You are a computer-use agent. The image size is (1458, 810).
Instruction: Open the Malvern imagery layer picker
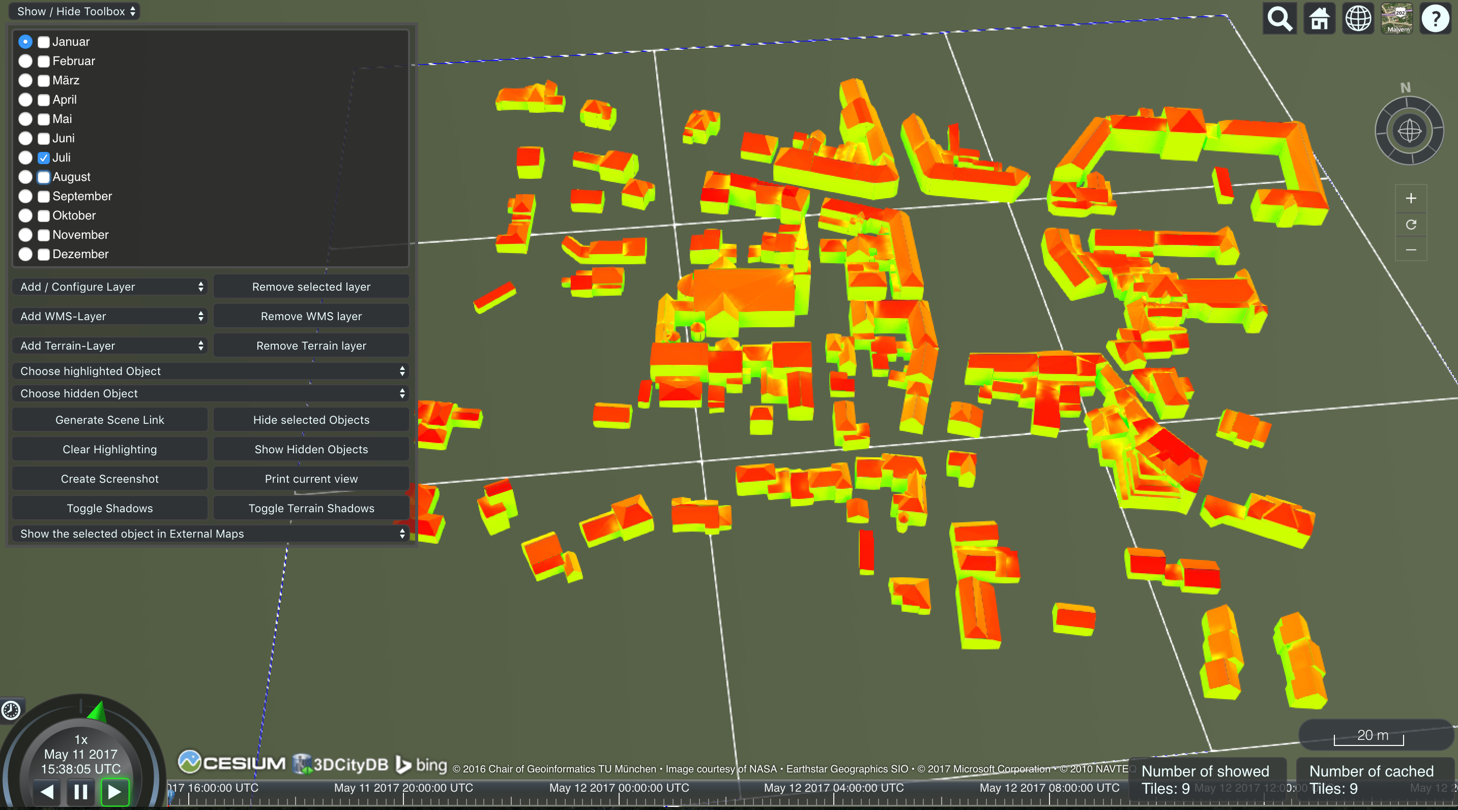[x=1396, y=18]
